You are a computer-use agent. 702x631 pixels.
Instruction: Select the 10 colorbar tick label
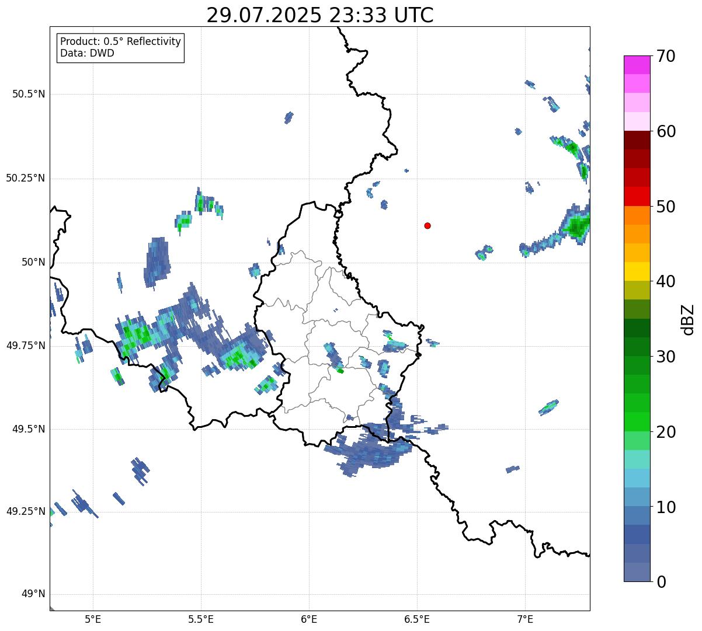(665, 507)
